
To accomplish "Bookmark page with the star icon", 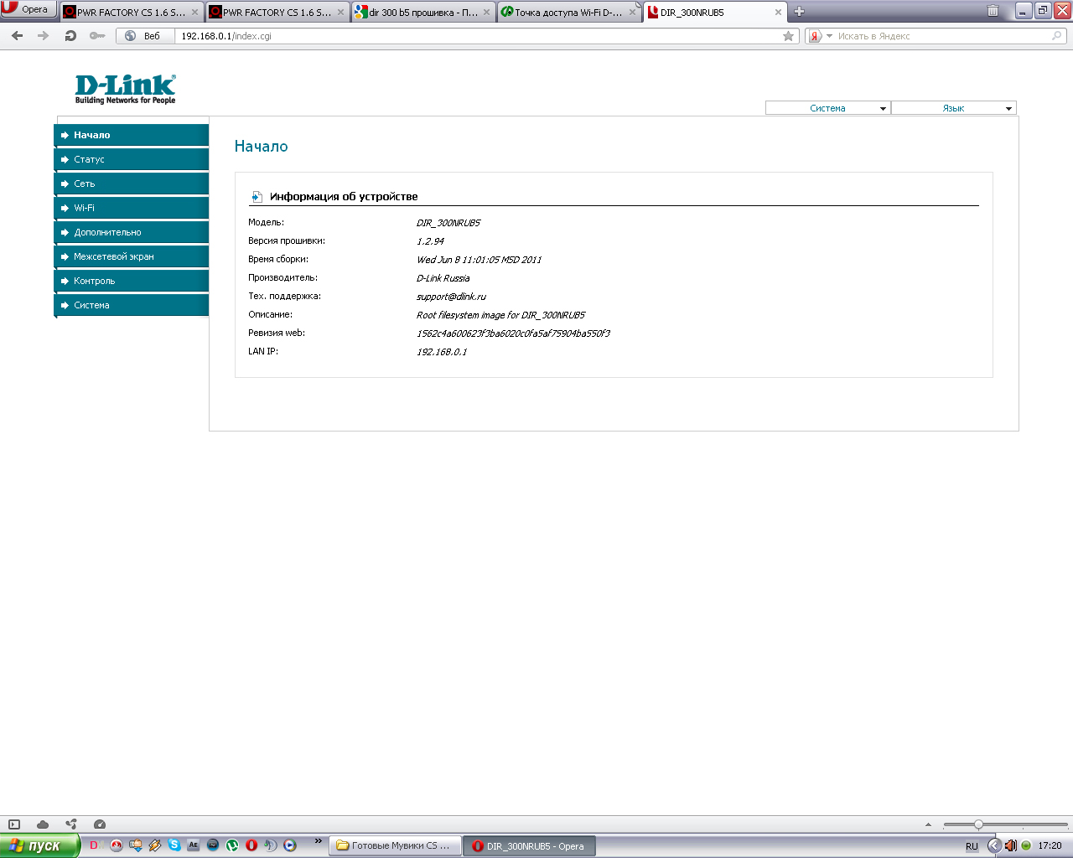I will pyautogui.click(x=788, y=36).
